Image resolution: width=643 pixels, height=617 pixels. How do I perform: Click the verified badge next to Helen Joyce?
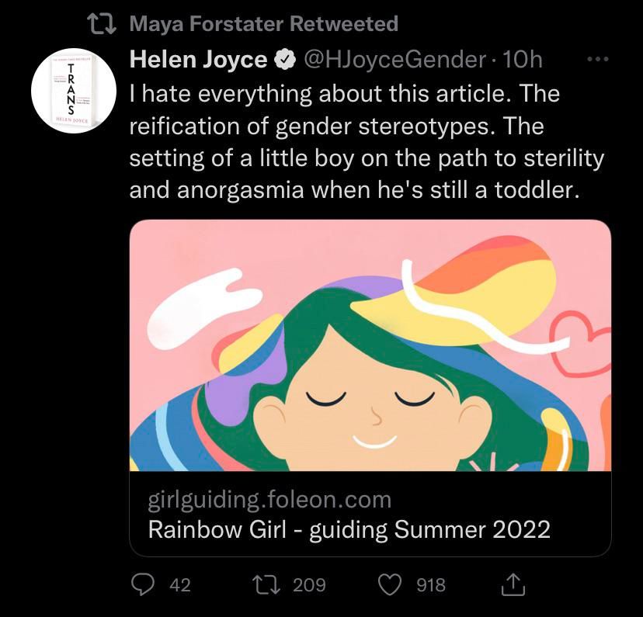[x=285, y=60]
